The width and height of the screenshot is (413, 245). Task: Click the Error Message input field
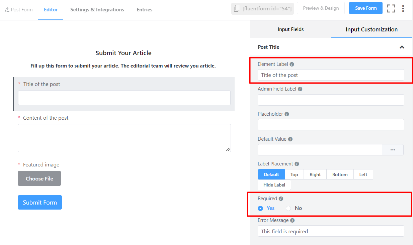click(331, 231)
